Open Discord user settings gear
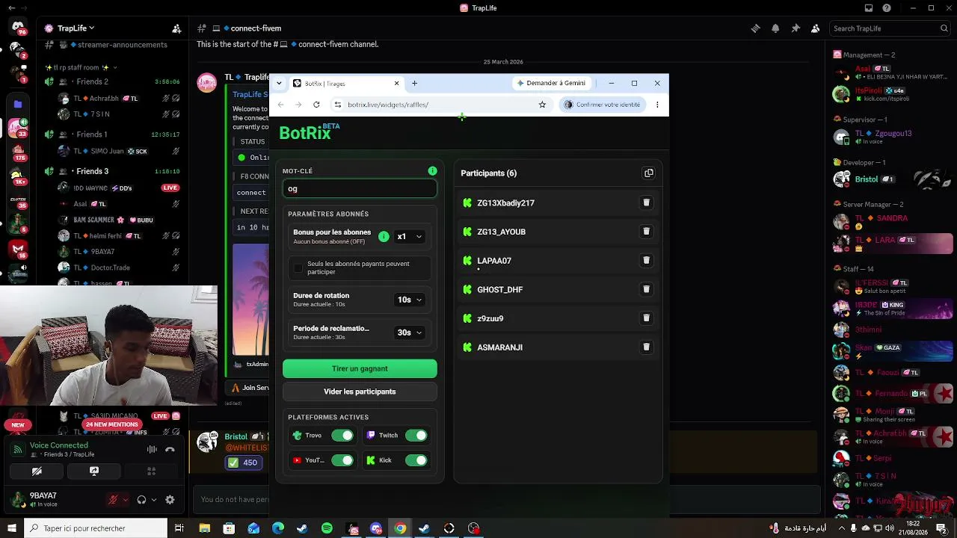957x538 pixels. coord(170,500)
